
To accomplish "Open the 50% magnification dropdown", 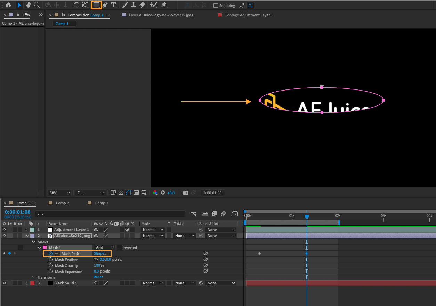I will 59,193.
